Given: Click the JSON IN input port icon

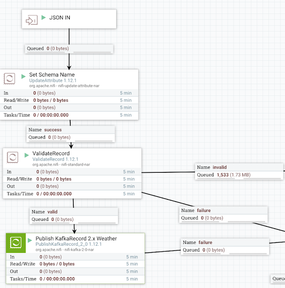Looking at the screenshot, I should click(x=32, y=20).
